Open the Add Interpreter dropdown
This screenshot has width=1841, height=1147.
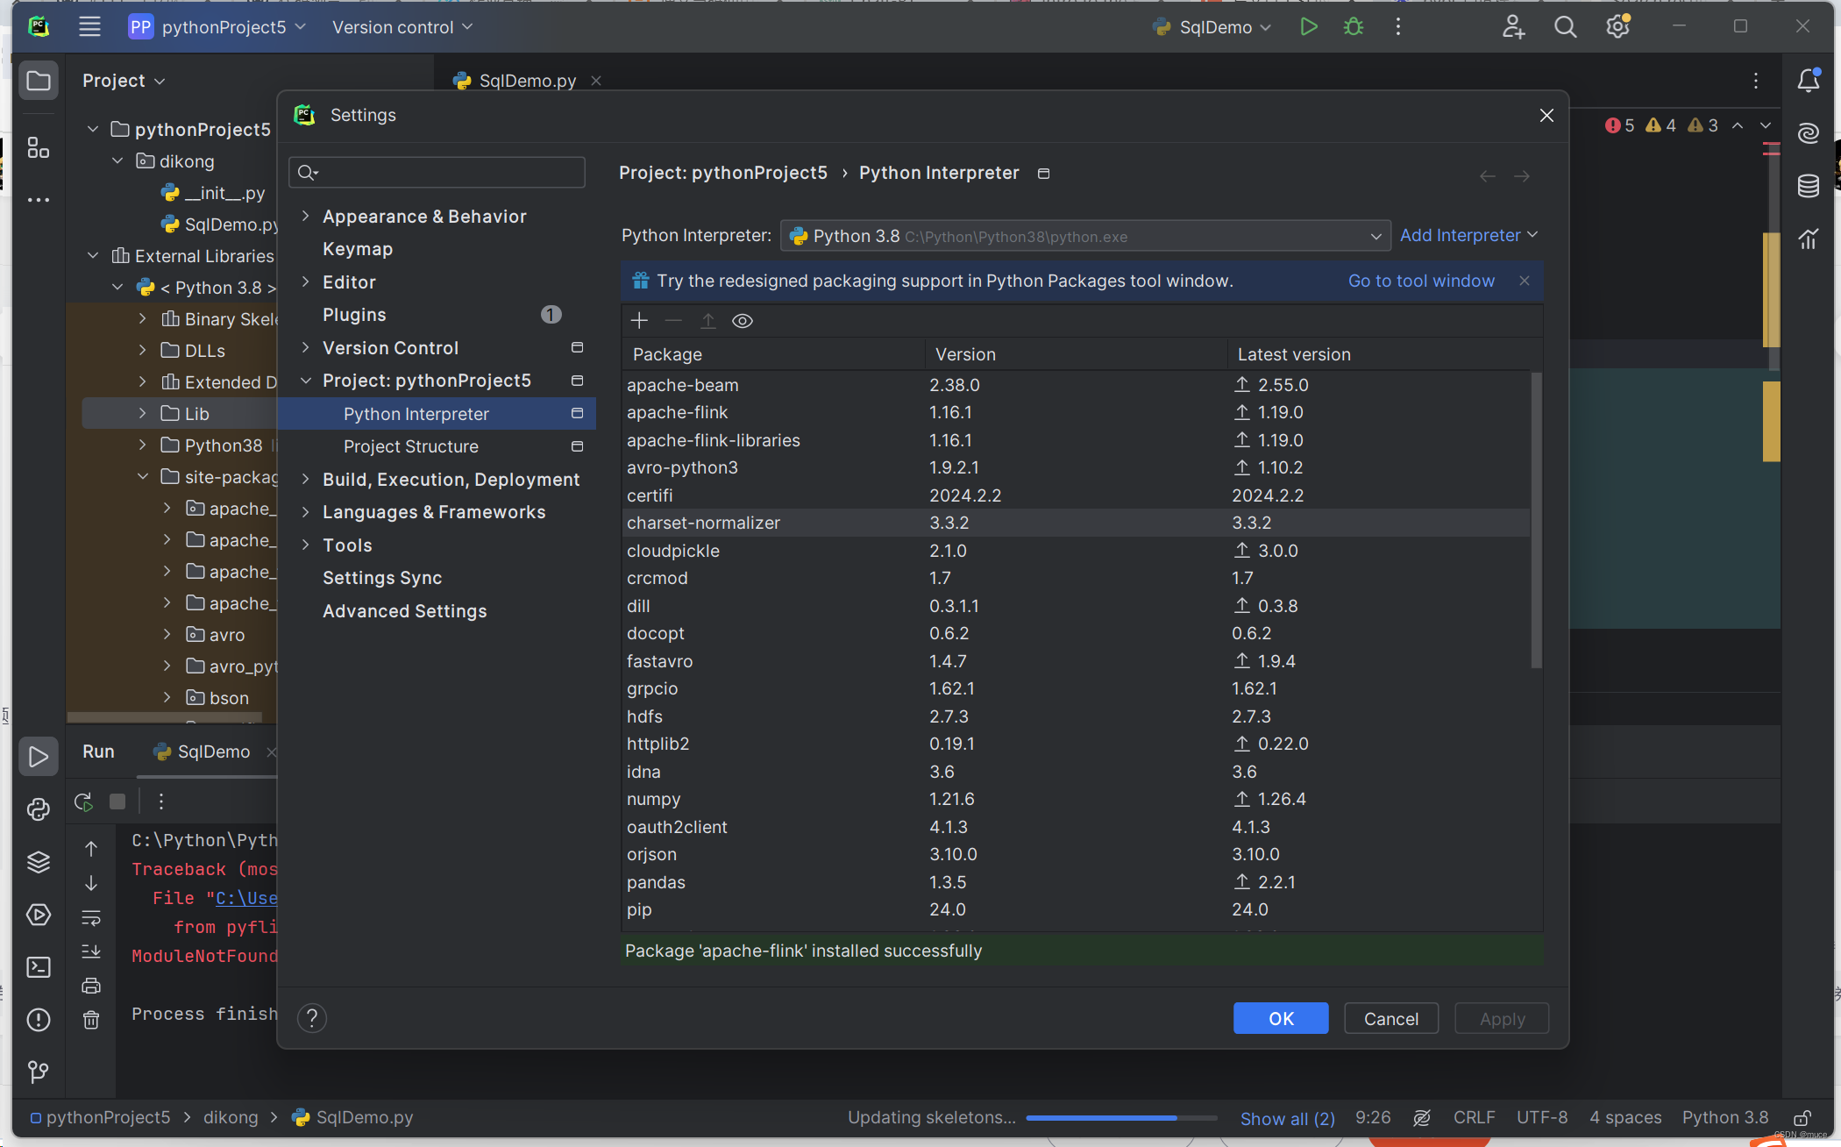[x=1467, y=235]
